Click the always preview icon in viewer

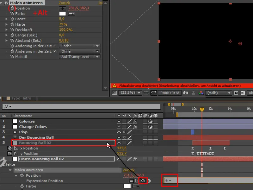(x=114, y=93)
